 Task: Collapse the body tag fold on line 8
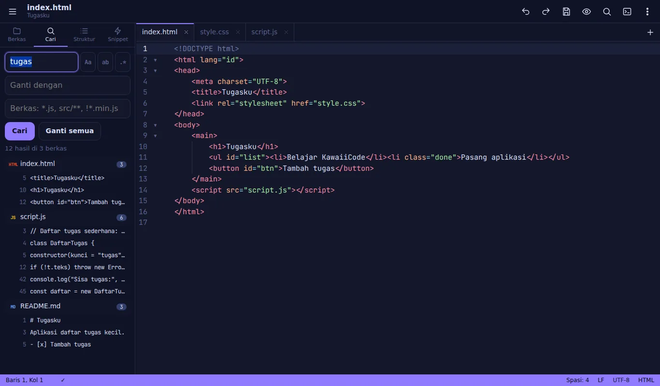click(155, 125)
